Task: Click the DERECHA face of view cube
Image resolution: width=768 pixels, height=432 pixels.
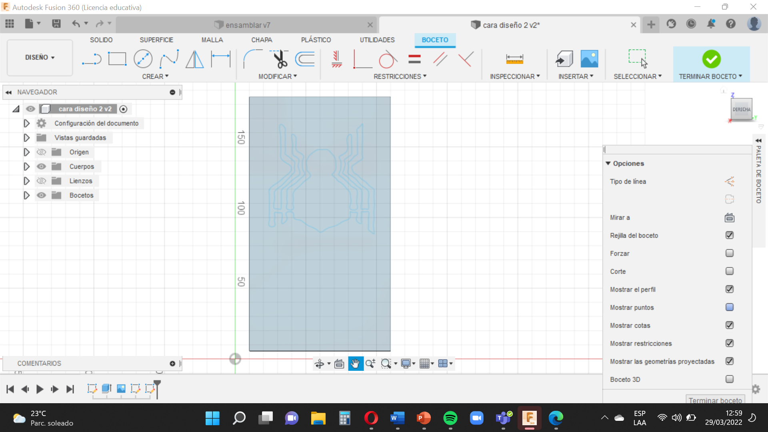Action: point(741,109)
